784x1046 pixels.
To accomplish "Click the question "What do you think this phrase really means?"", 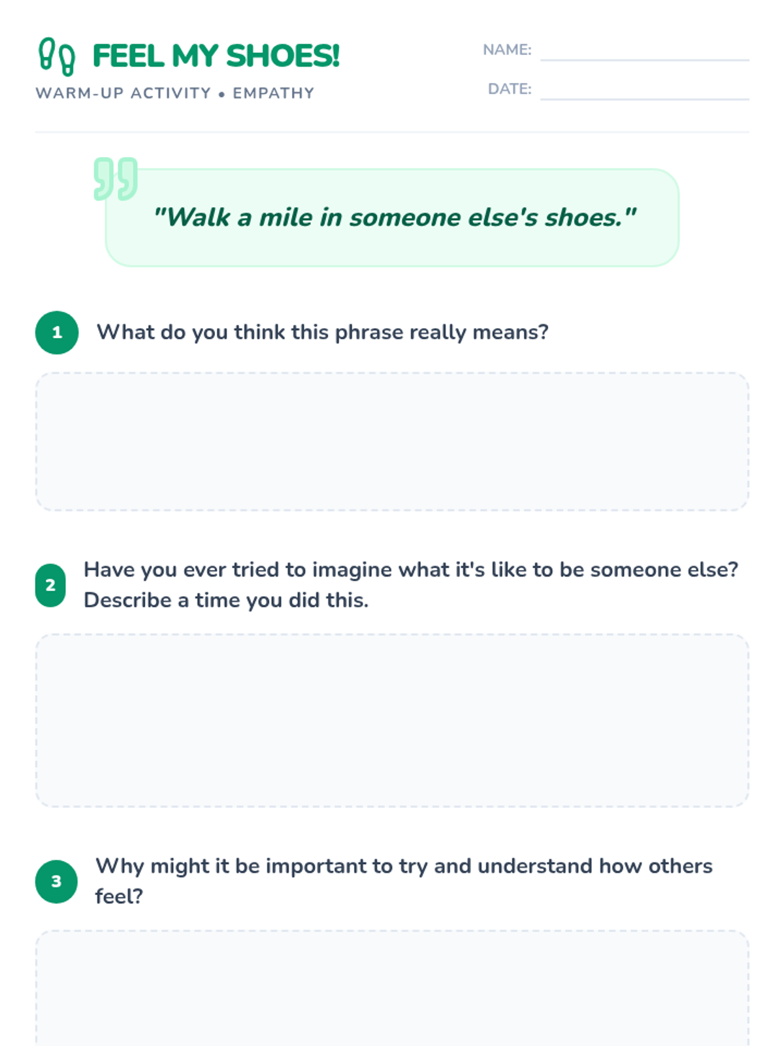I will pos(323,332).
